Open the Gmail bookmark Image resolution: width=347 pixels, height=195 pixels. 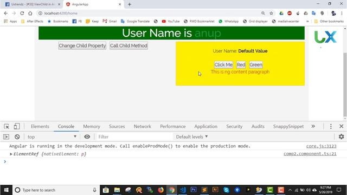[110, 21]
